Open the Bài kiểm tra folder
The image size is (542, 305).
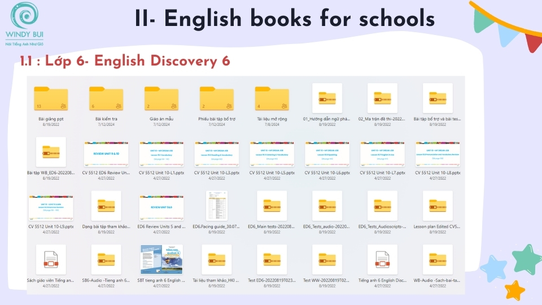106,99
